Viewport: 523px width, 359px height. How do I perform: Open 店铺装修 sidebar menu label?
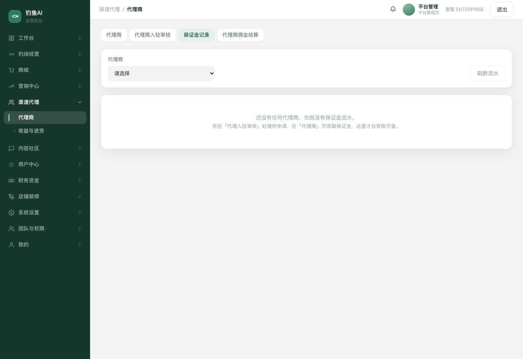tap(29, 197)
